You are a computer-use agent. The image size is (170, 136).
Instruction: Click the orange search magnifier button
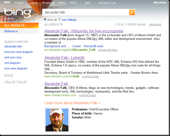[132, 12]
